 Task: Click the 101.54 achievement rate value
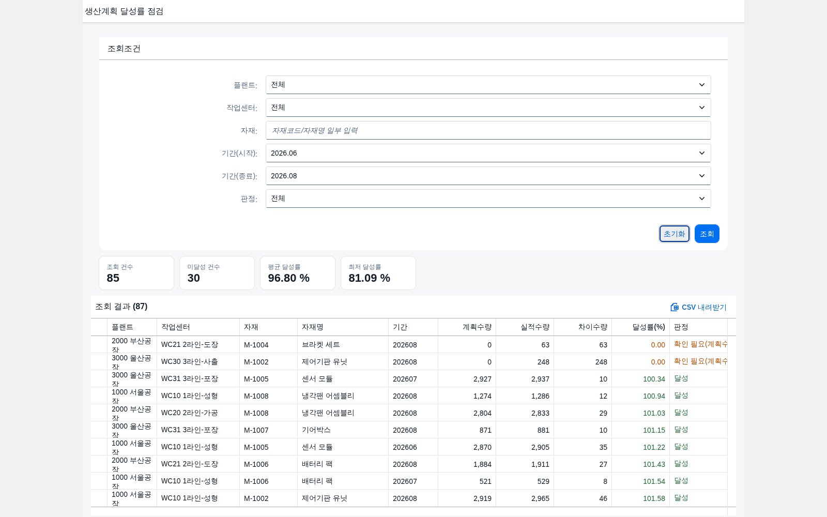[x=654, y=481]
